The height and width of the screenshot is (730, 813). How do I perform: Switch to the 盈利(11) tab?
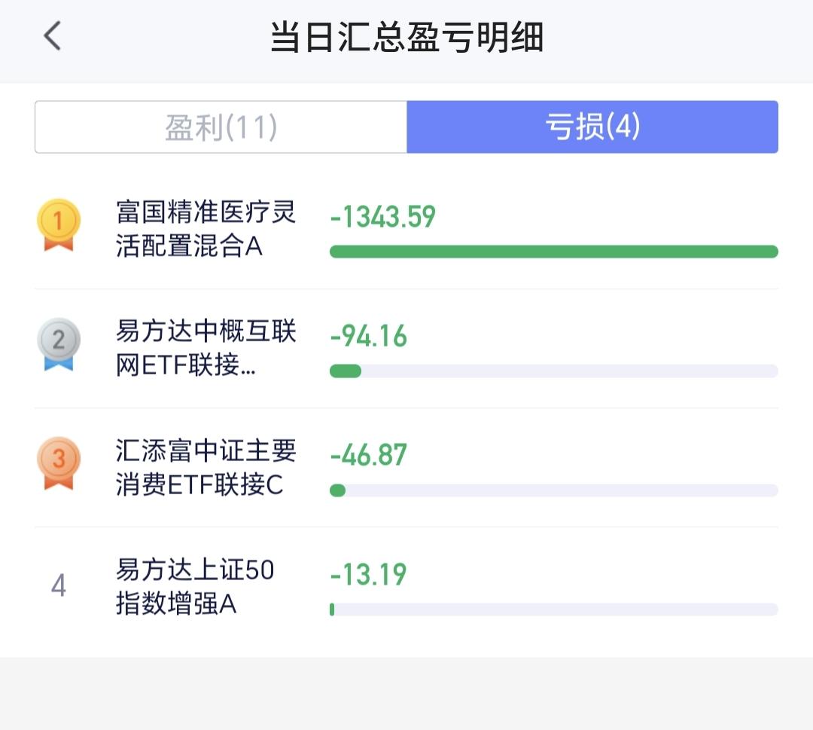pos(221,127)
